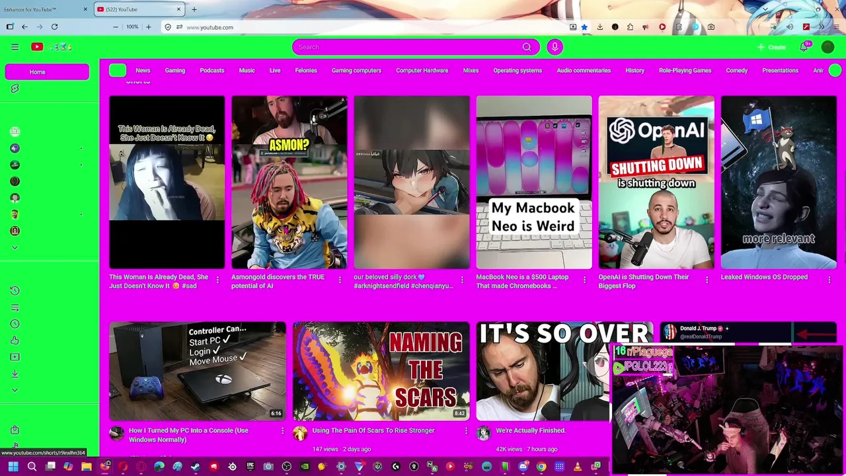
Task: Open options for OpenAI Shutting Down short
Action: [x=707, y=280]
